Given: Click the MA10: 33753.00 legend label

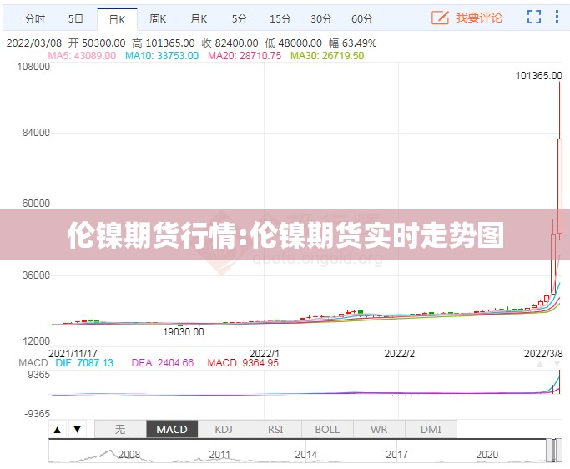Looking at the screenshot, I should point(162,56).
